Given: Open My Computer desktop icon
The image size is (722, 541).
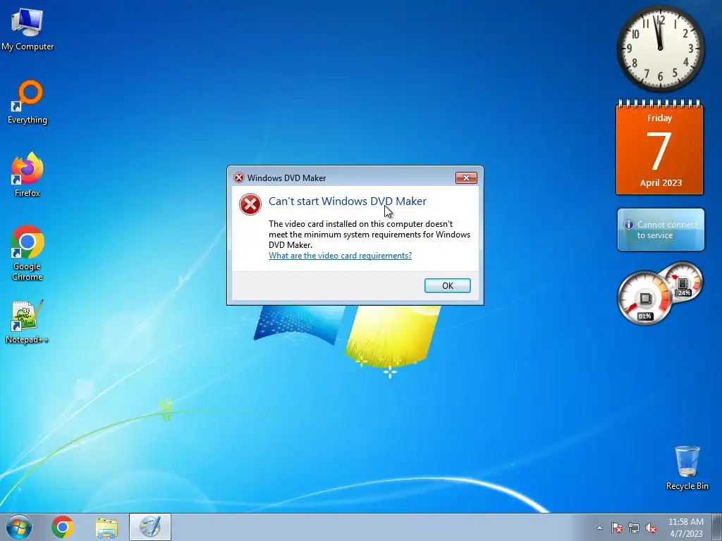Looking at the screenshot, I should 27,28.
